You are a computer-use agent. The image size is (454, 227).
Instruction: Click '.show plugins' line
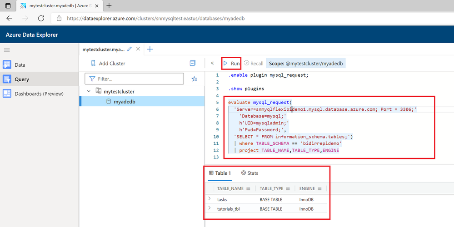tap(246, 89)
